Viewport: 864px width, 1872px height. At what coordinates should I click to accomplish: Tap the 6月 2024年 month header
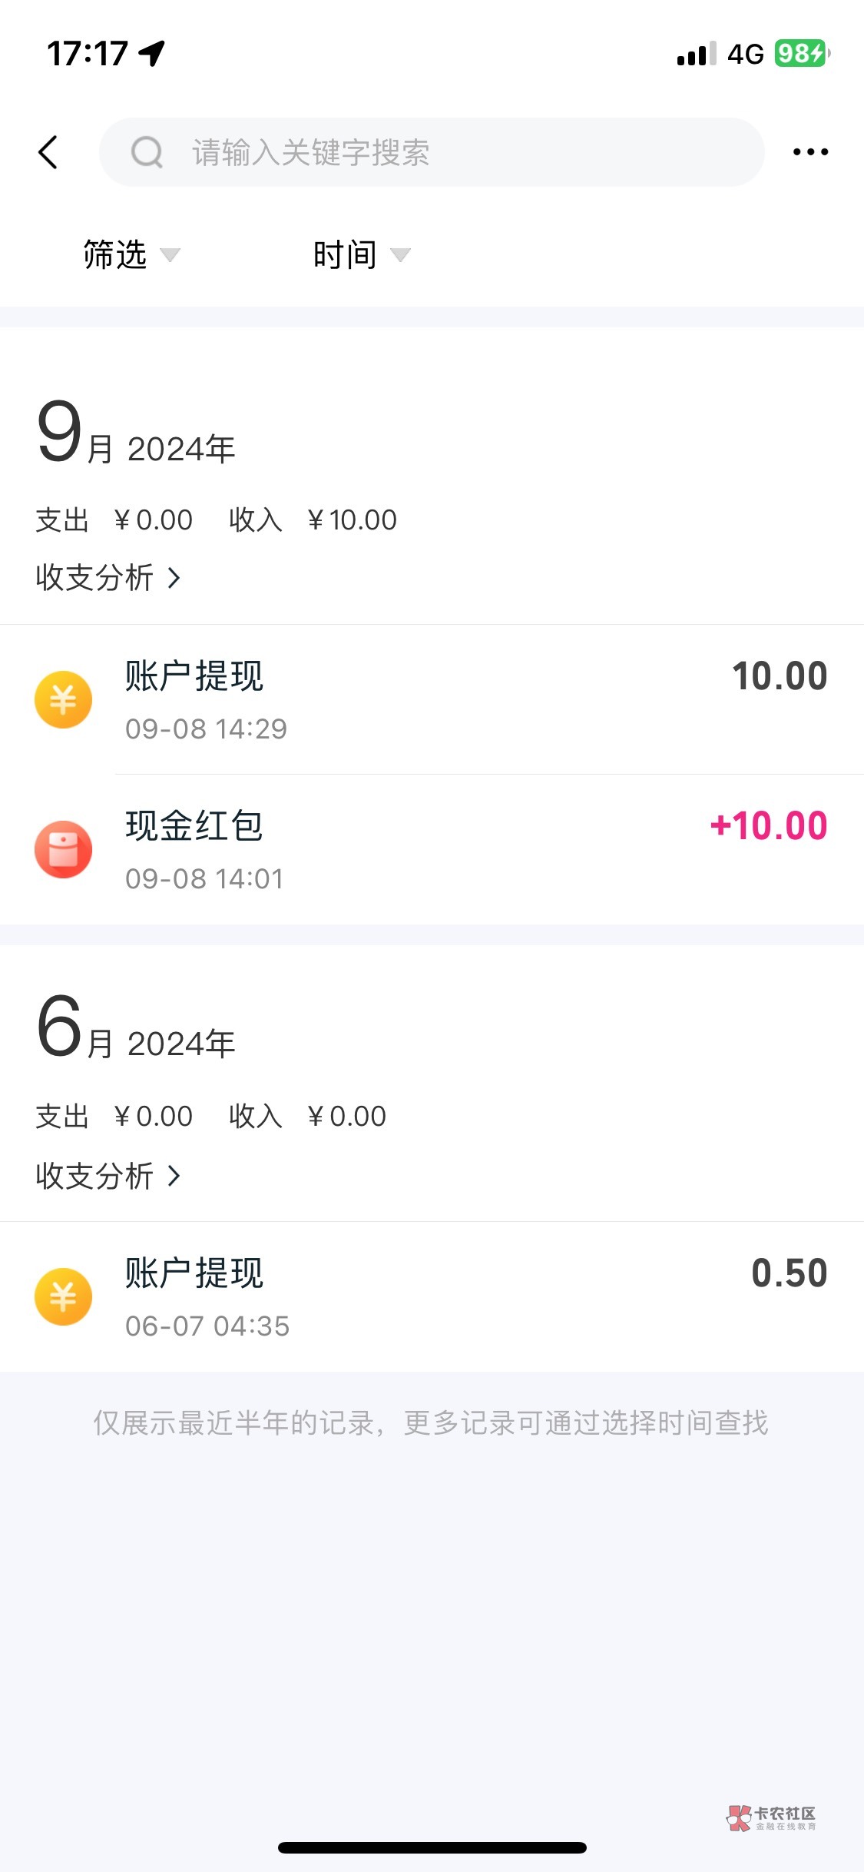[136, 1028]
